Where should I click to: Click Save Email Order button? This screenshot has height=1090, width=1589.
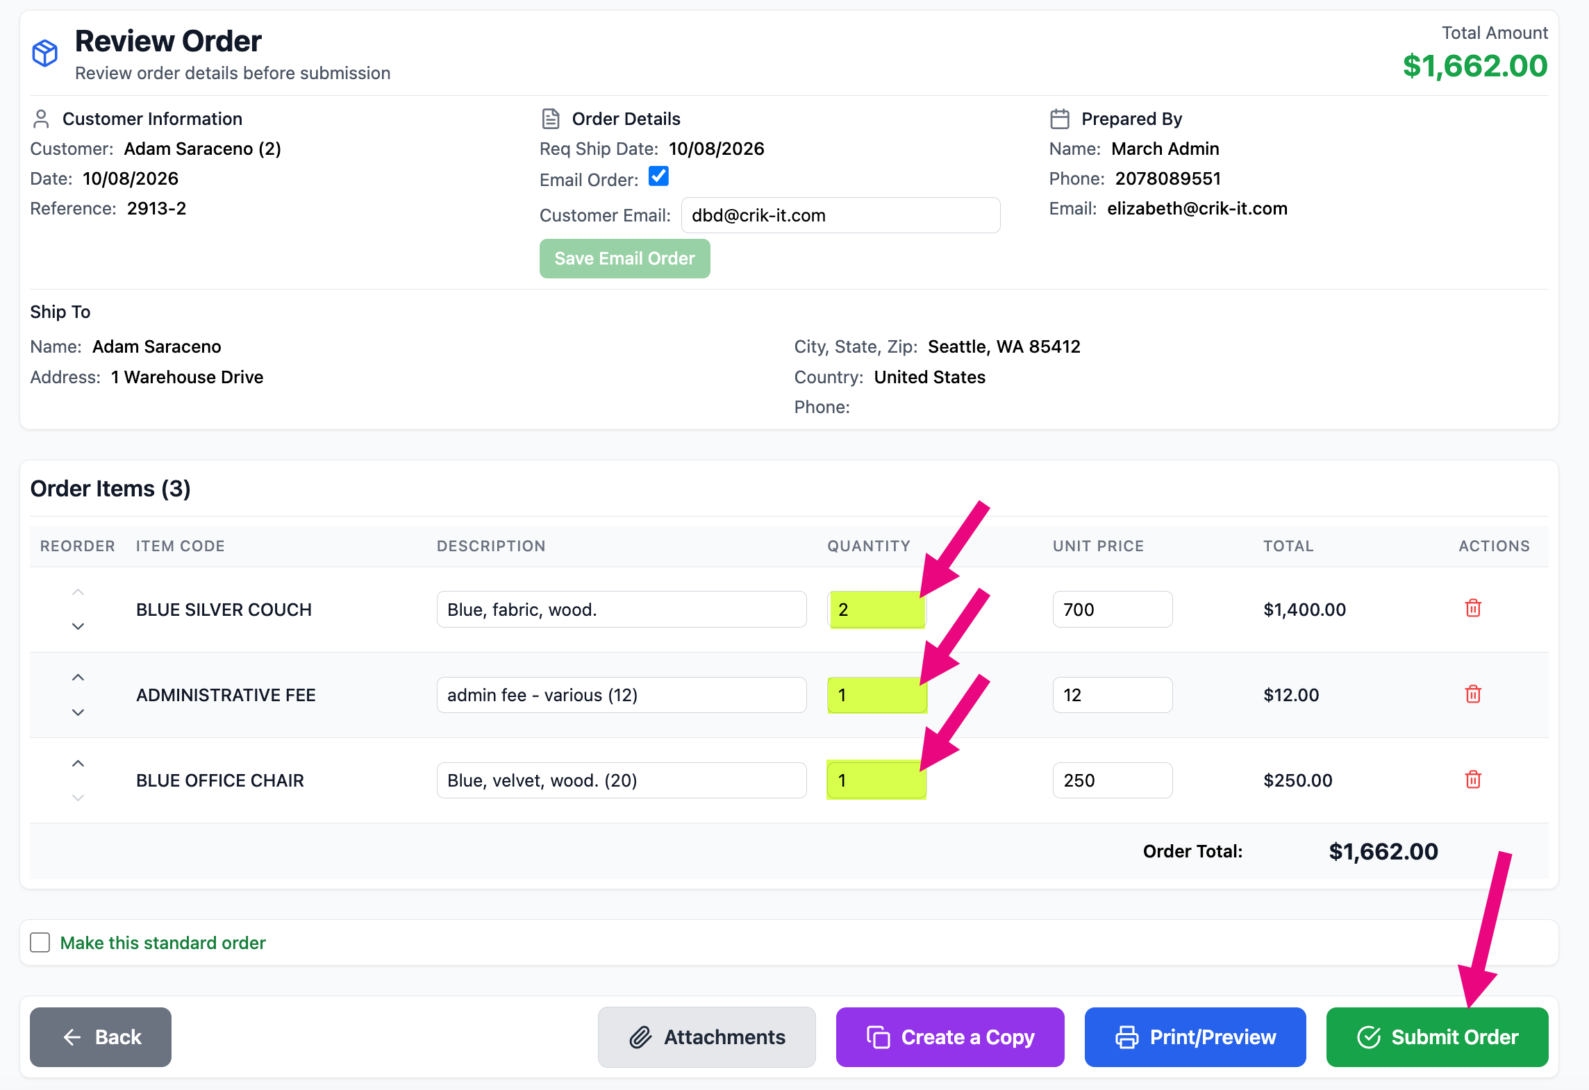(x=624, y=258)
